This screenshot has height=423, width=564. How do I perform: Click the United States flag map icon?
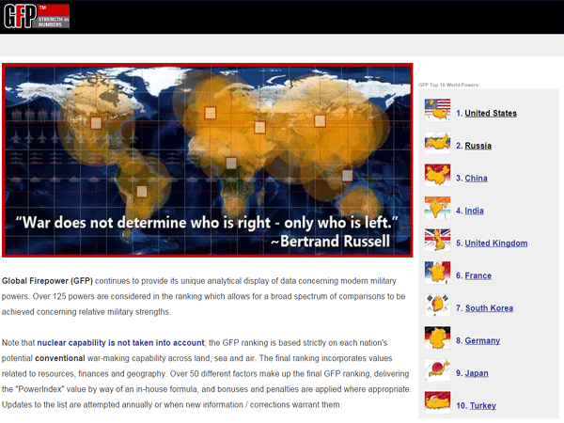click(x=437, y=112)
